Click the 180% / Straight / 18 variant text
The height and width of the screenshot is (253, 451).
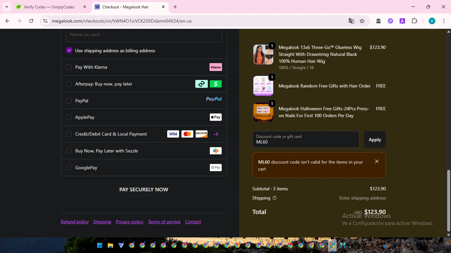[296, 68]
